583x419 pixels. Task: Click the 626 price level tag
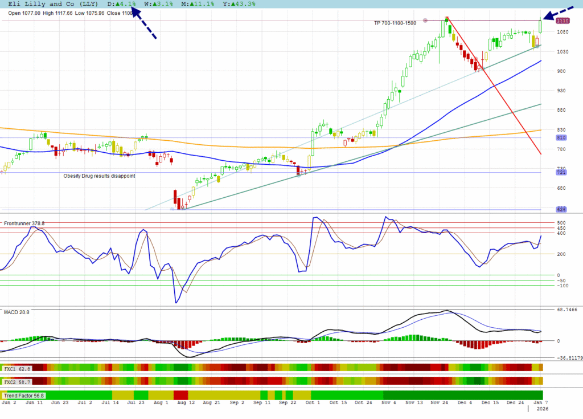(561, 209)
